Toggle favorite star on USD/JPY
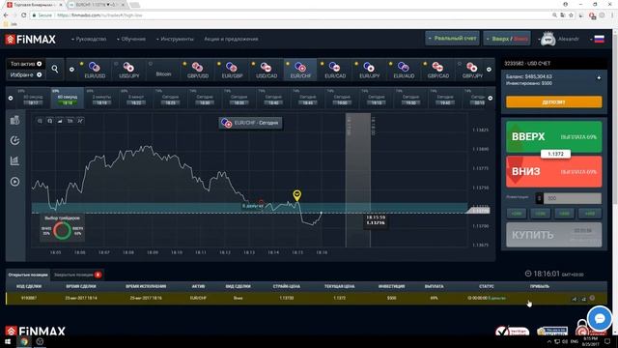Viewport: 618px width, 348px height. 116,64
